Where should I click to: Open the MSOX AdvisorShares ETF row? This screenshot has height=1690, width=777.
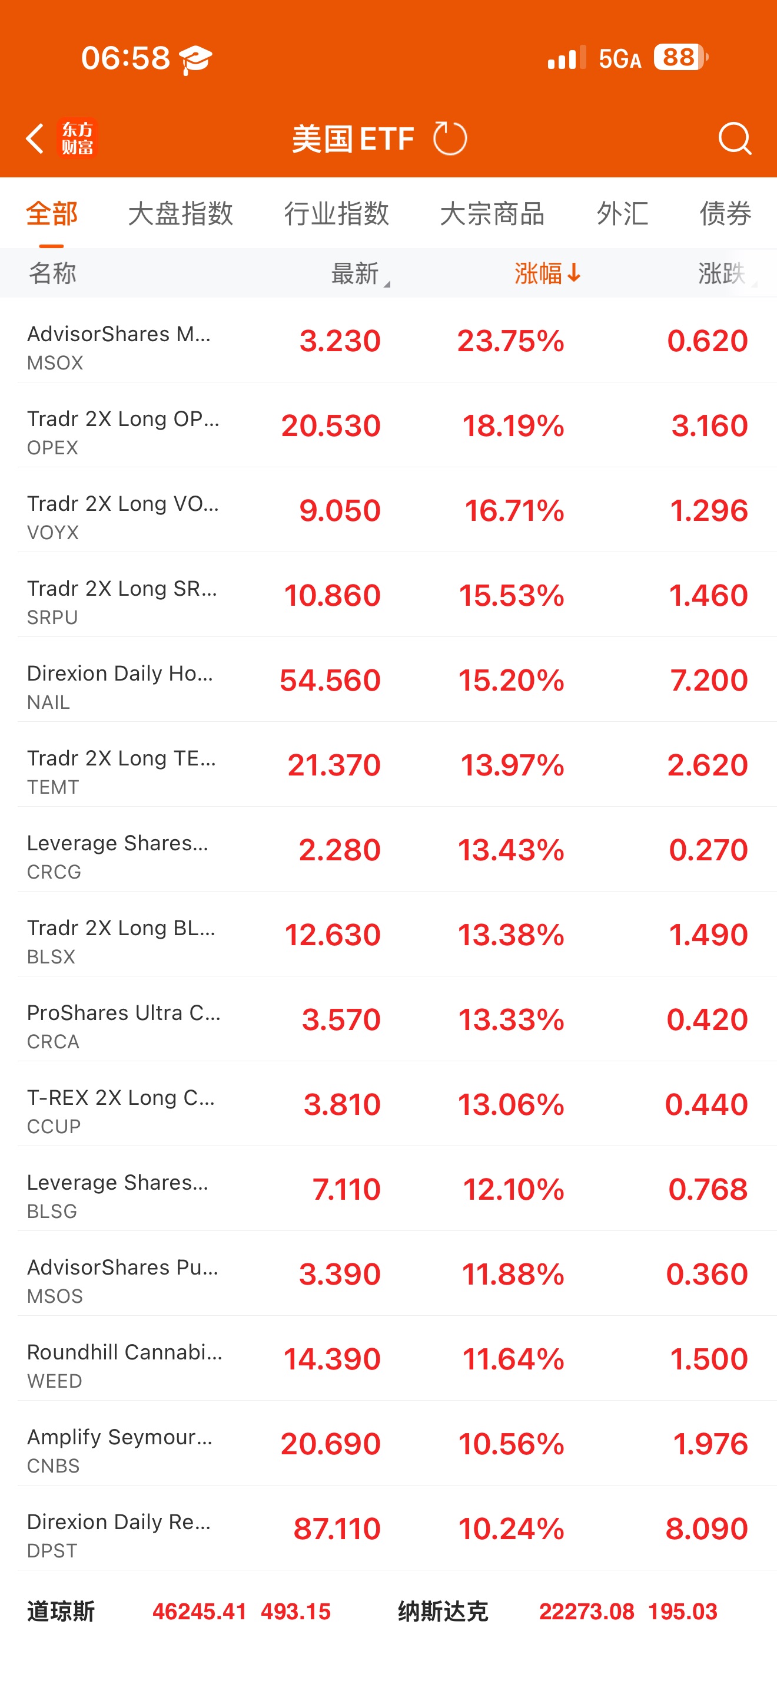[388, 341]
